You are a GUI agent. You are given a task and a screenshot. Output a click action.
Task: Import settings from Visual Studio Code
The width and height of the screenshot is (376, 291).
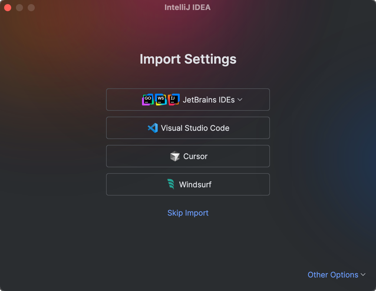[x=188, y=128]
